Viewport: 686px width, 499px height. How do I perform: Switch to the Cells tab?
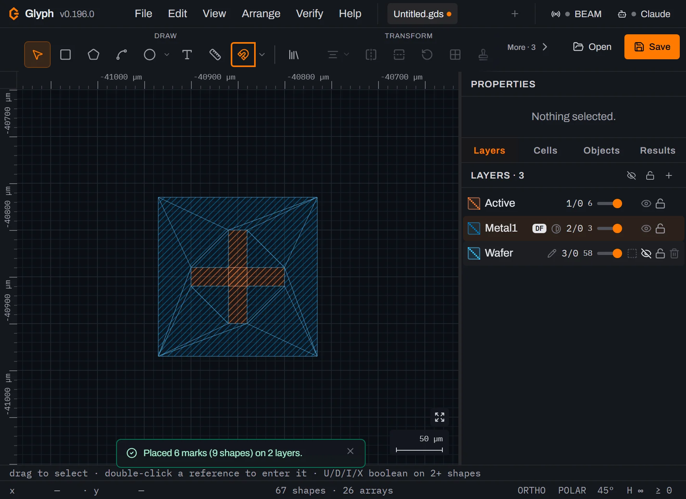(545, 150)
